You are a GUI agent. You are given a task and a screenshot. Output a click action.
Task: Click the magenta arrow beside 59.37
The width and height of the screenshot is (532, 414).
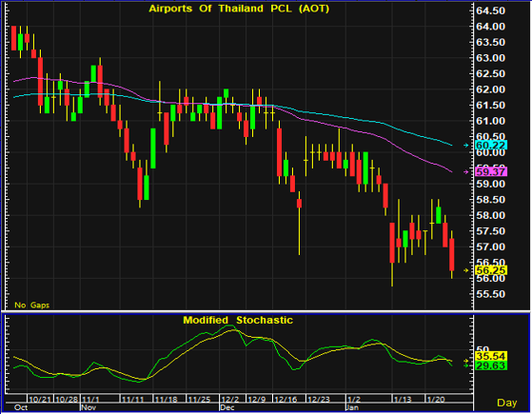click(466, 172)
